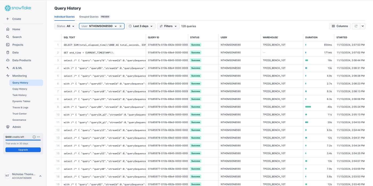The image size is (373, 186).
Task: Sort by the SQL TEXT column header
Action: tap(69, 37)
